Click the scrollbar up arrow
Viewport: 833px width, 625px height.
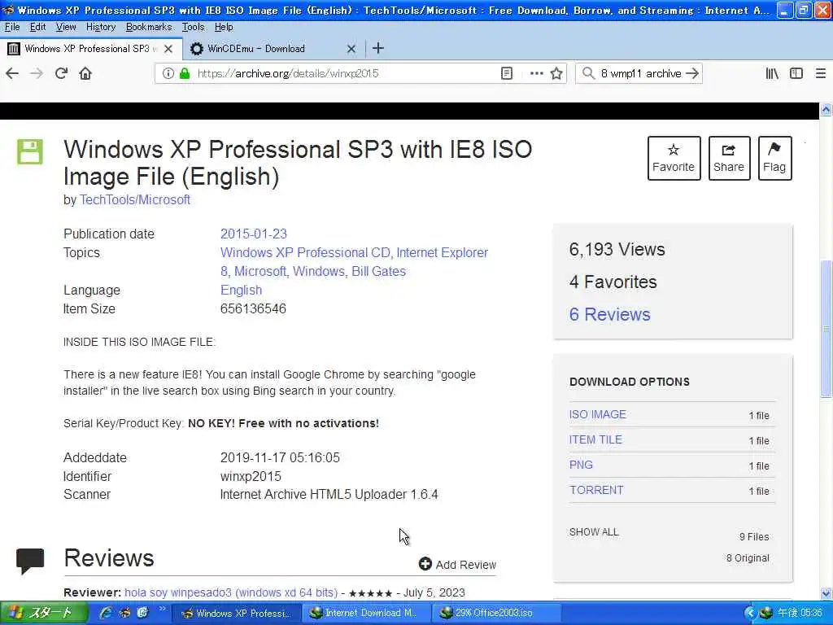[x=826, y=110]
